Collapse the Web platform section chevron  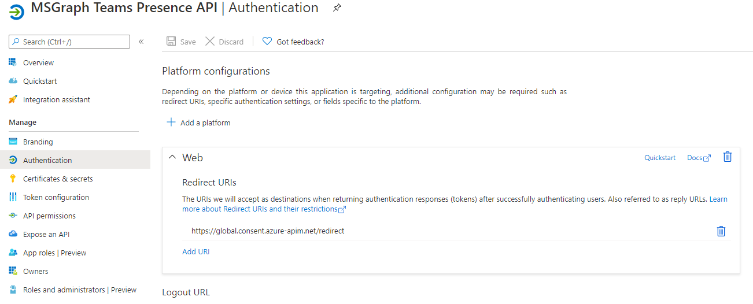pos(172,157)
